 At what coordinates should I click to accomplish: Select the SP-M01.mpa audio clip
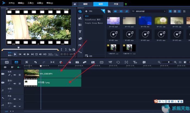point(113,35)
